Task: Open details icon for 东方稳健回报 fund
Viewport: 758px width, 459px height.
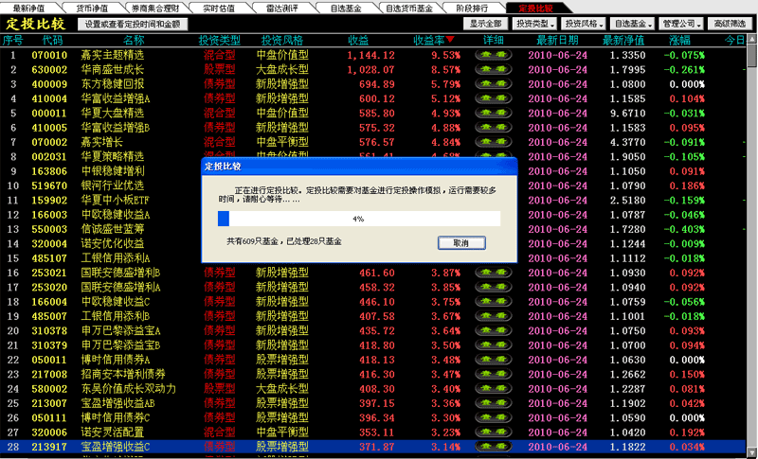Action: 494,84
